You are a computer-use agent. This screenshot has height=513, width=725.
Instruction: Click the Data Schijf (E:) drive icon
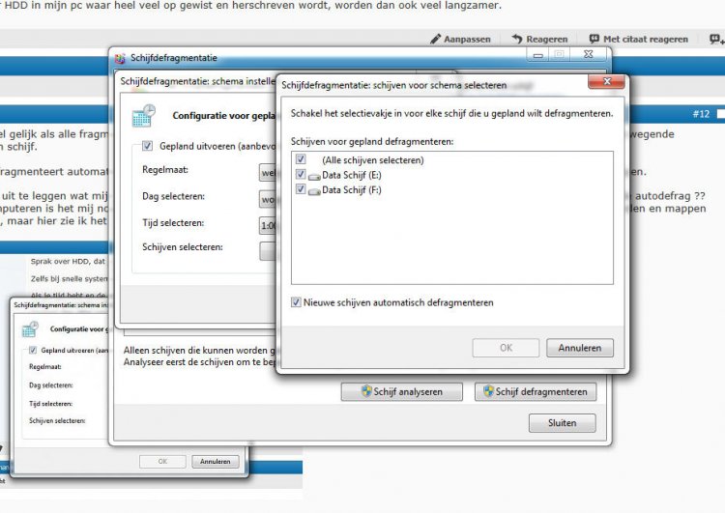(314, 176)
